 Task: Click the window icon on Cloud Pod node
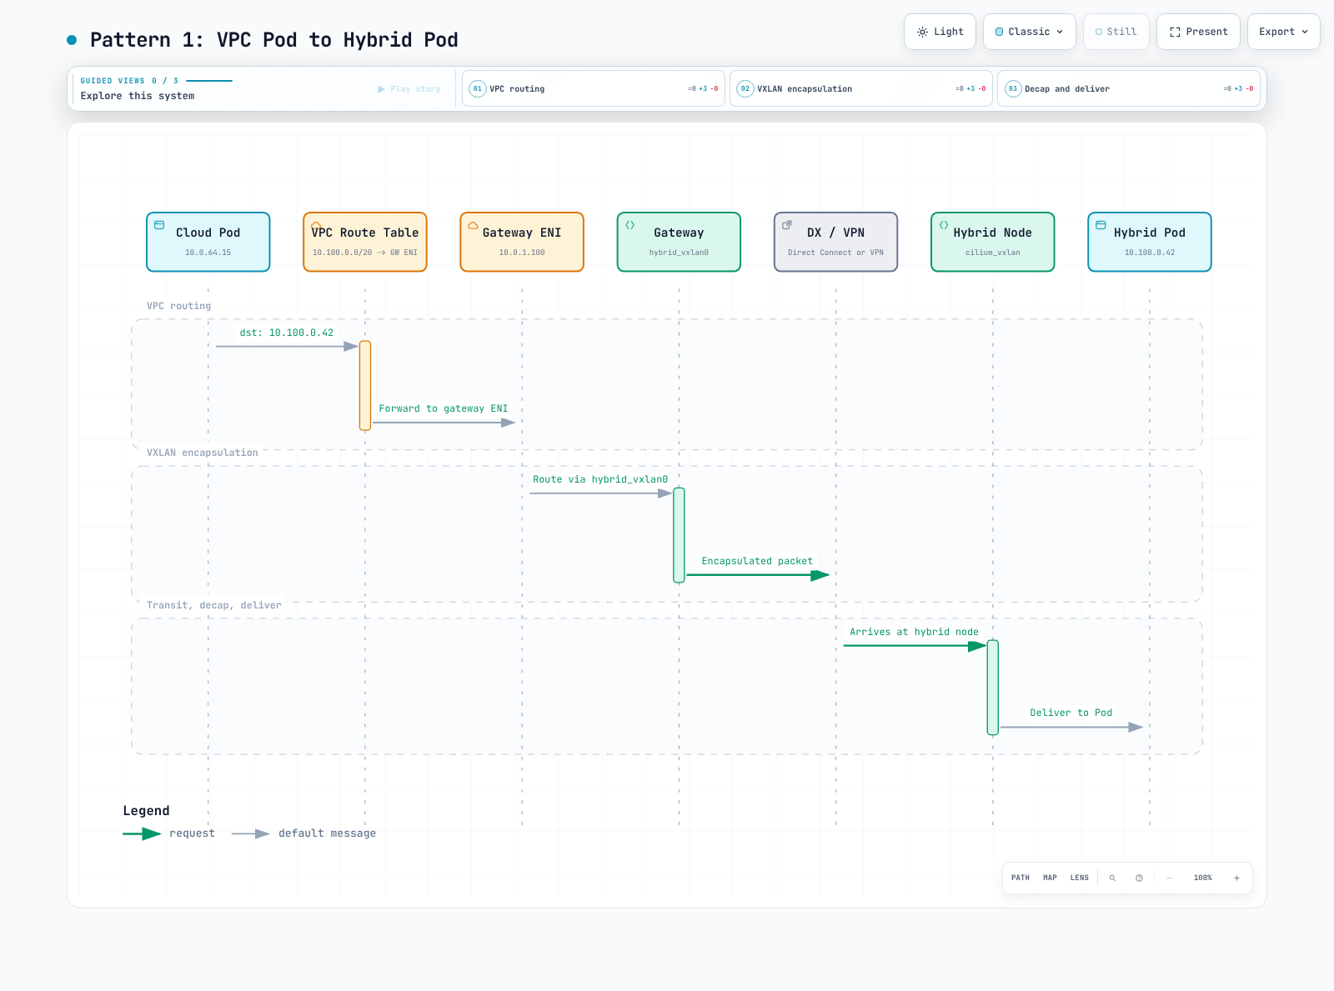[x=159, y=225]
